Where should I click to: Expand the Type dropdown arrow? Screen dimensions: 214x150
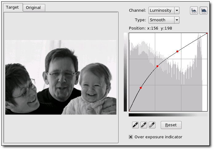[177, 20]
